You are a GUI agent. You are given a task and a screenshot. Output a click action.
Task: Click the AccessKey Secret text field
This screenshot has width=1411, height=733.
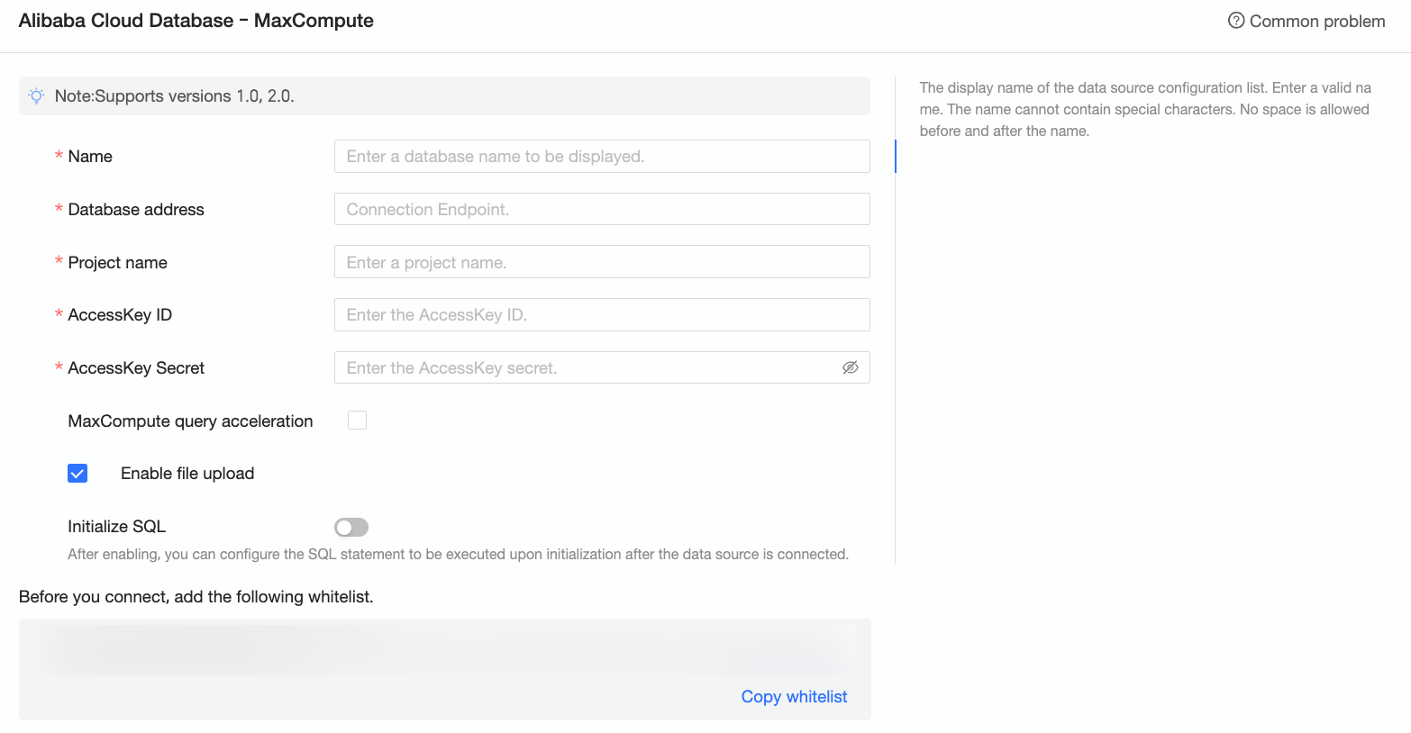tap(586, 367)
